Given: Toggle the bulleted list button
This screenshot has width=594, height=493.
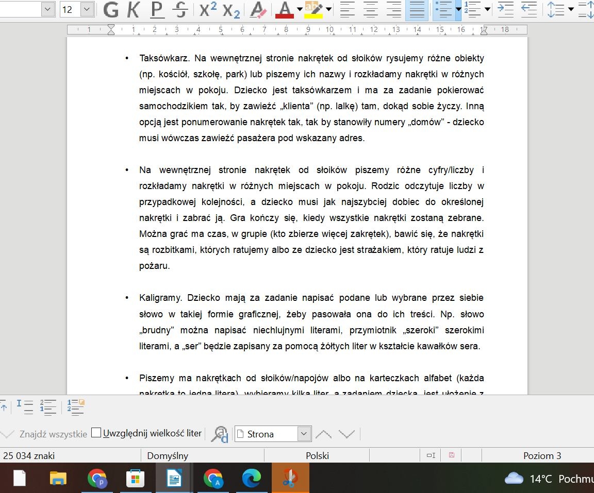Looking at the screenshot, I should [x=443, y=9].
